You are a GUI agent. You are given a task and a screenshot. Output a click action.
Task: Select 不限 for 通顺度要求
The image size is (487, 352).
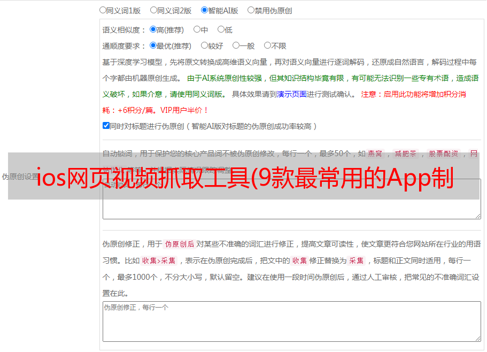[x=267, y=45]
